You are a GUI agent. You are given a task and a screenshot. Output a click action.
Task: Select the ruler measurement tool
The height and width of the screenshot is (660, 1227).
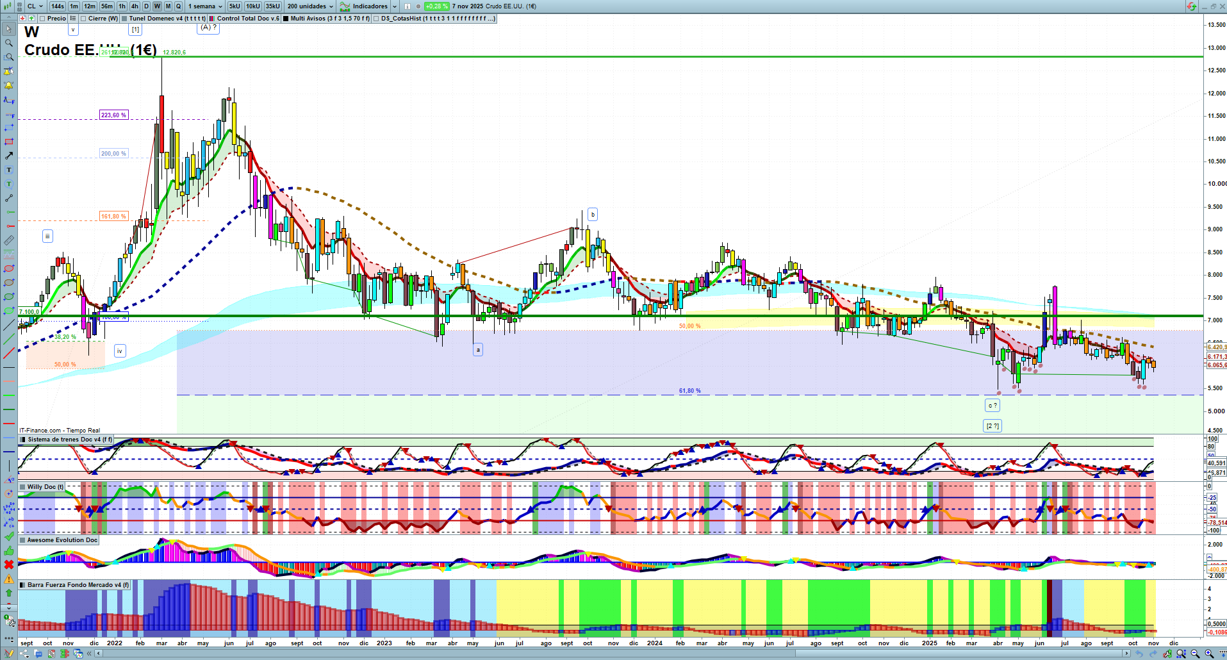point(9,240)
